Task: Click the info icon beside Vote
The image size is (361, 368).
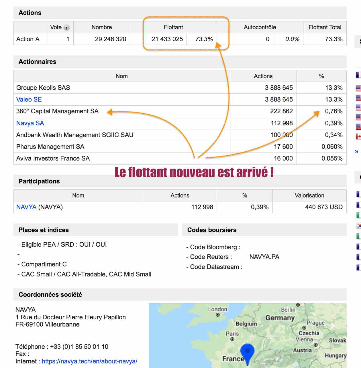Action: point(66,27)
